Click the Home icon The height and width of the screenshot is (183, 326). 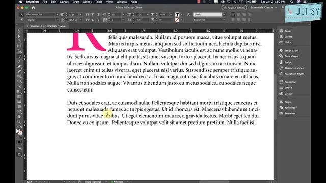click(33, 8)
